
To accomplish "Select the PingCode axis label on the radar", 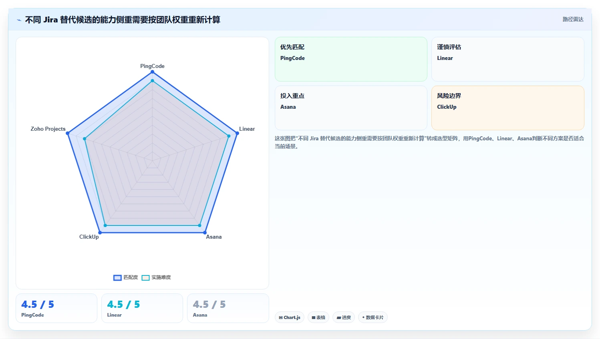I will 152,66.
